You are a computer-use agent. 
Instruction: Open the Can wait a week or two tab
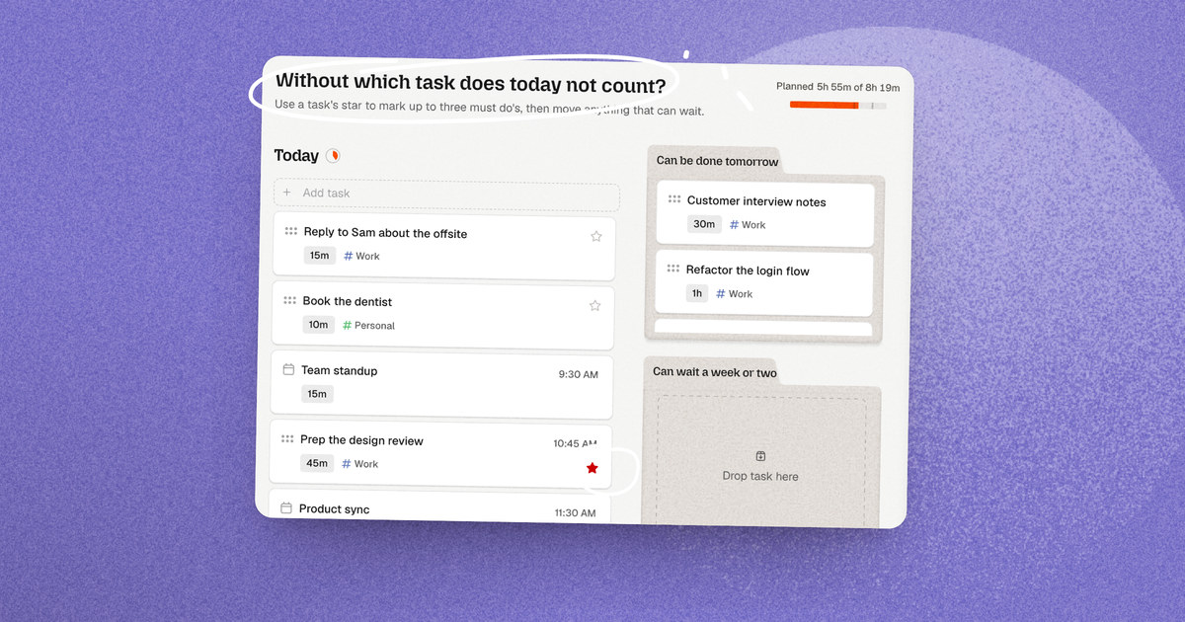tap(715, 372)
